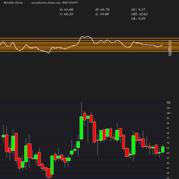
Task: Click the 45 price axis label
Action: (x=168, y=168)
